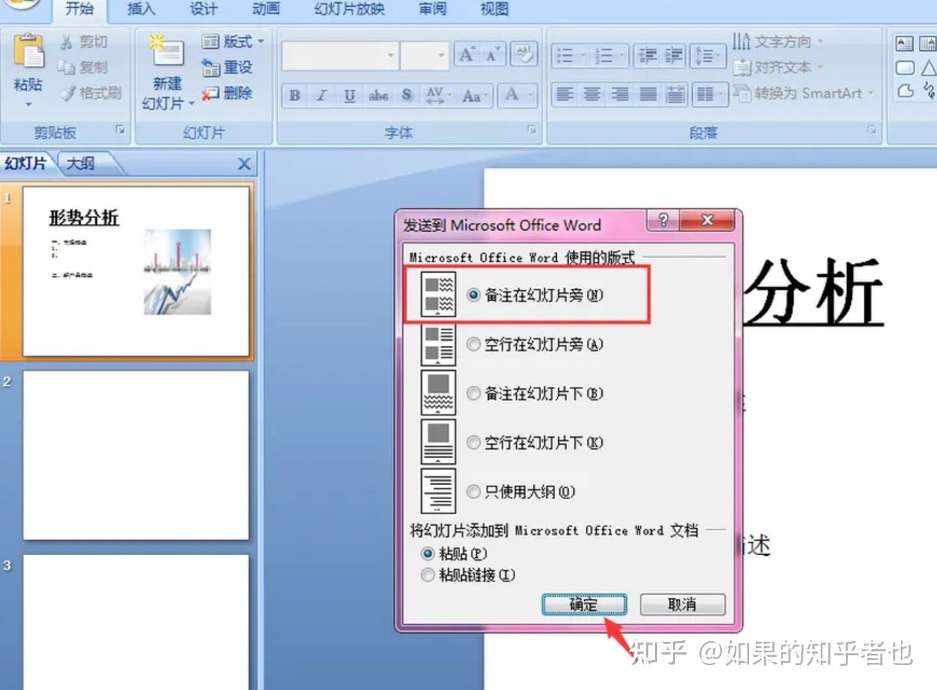Switch to the 大纲 outline pane tab

pyautogui.click(x=81, y=163)
